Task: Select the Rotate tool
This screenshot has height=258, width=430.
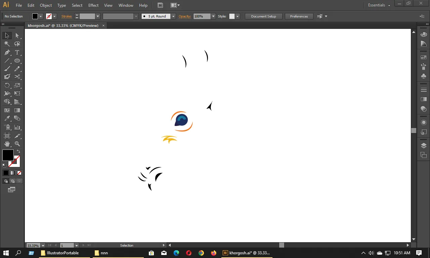Action: (7, 86)
